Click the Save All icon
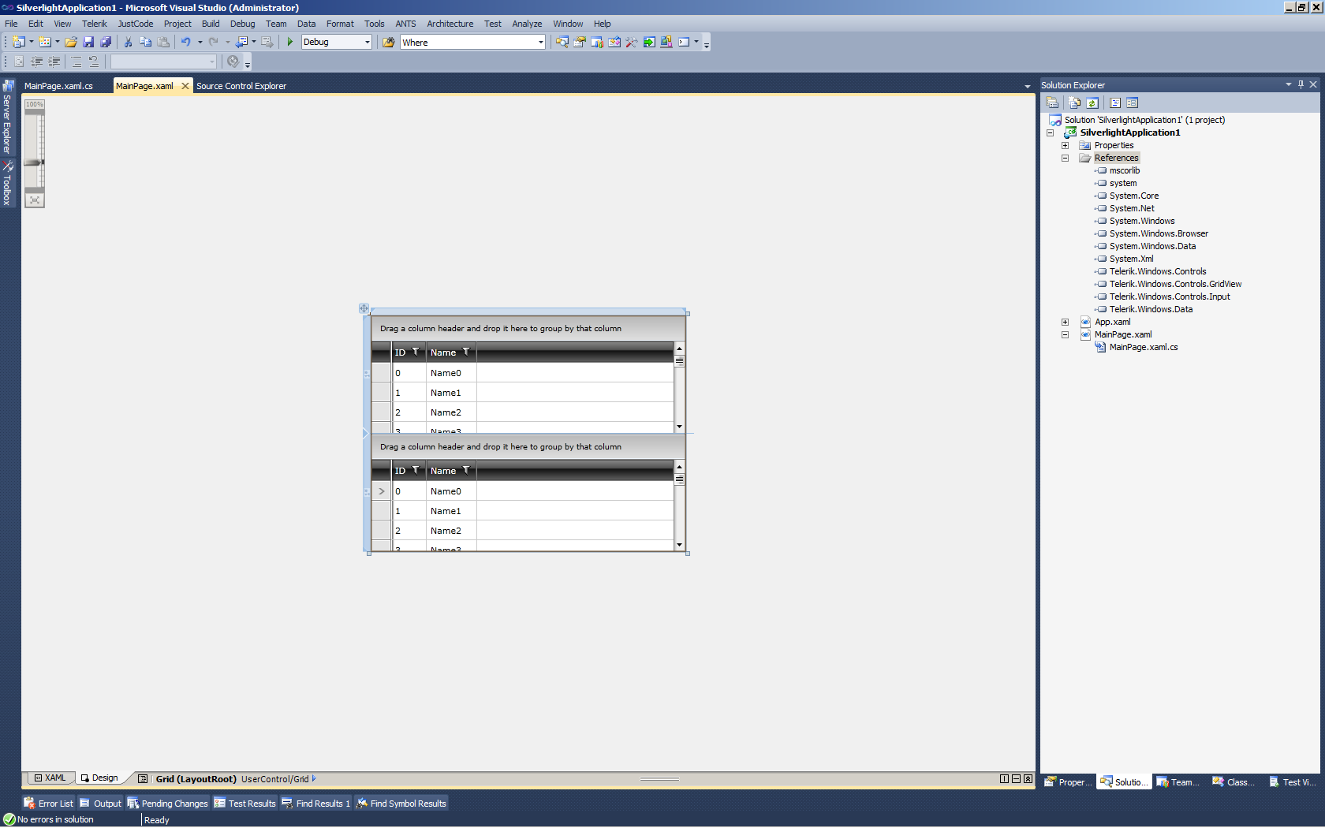The height and width of the screenshot is (828, 1325). 106,42
